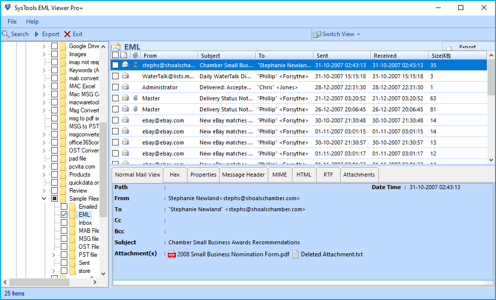496x300 pixels.
Task: Click the Export arrow icon in toolbar
Action: tap(37, 34)
